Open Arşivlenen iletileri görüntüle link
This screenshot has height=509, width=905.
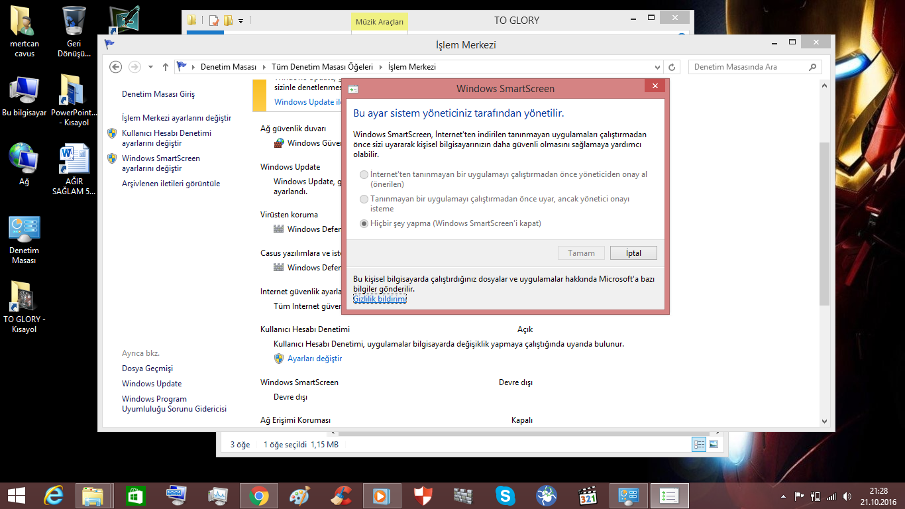coord(171,184)
